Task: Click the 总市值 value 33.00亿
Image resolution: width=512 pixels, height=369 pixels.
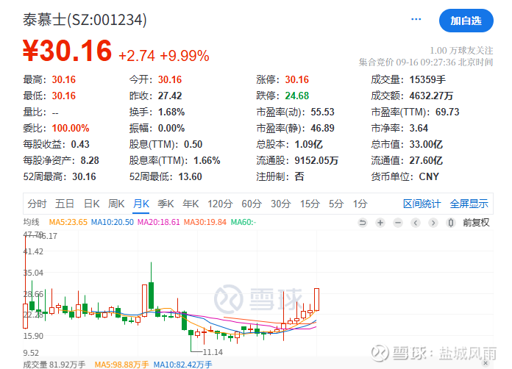Action: coord(426,144)
